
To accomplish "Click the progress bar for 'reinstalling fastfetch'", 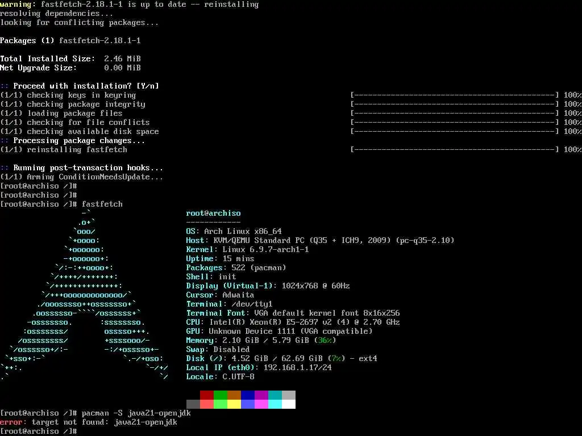I will click(455, 150).
